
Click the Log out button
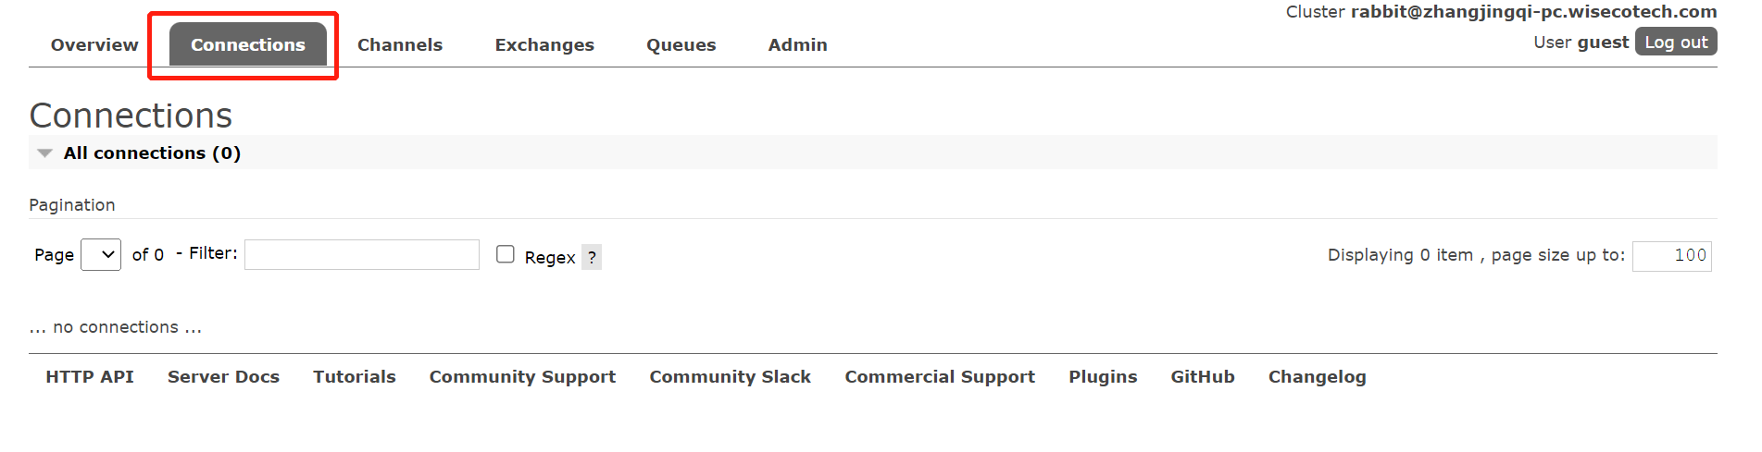1676,42
